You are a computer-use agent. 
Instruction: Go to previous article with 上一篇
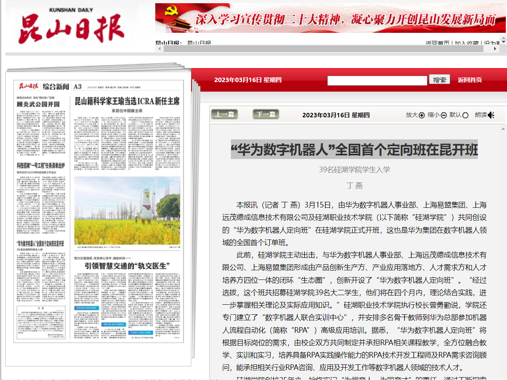pos(224,115)
